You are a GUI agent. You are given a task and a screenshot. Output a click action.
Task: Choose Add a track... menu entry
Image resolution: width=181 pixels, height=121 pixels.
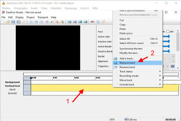click(127, 59)
